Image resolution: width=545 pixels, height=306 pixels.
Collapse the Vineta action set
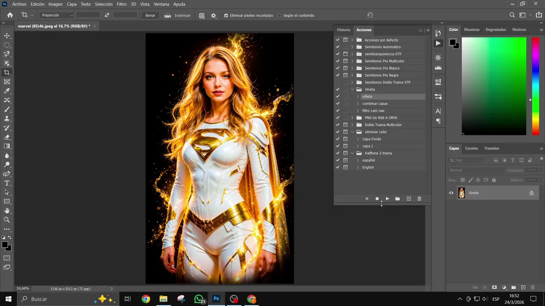352,89
